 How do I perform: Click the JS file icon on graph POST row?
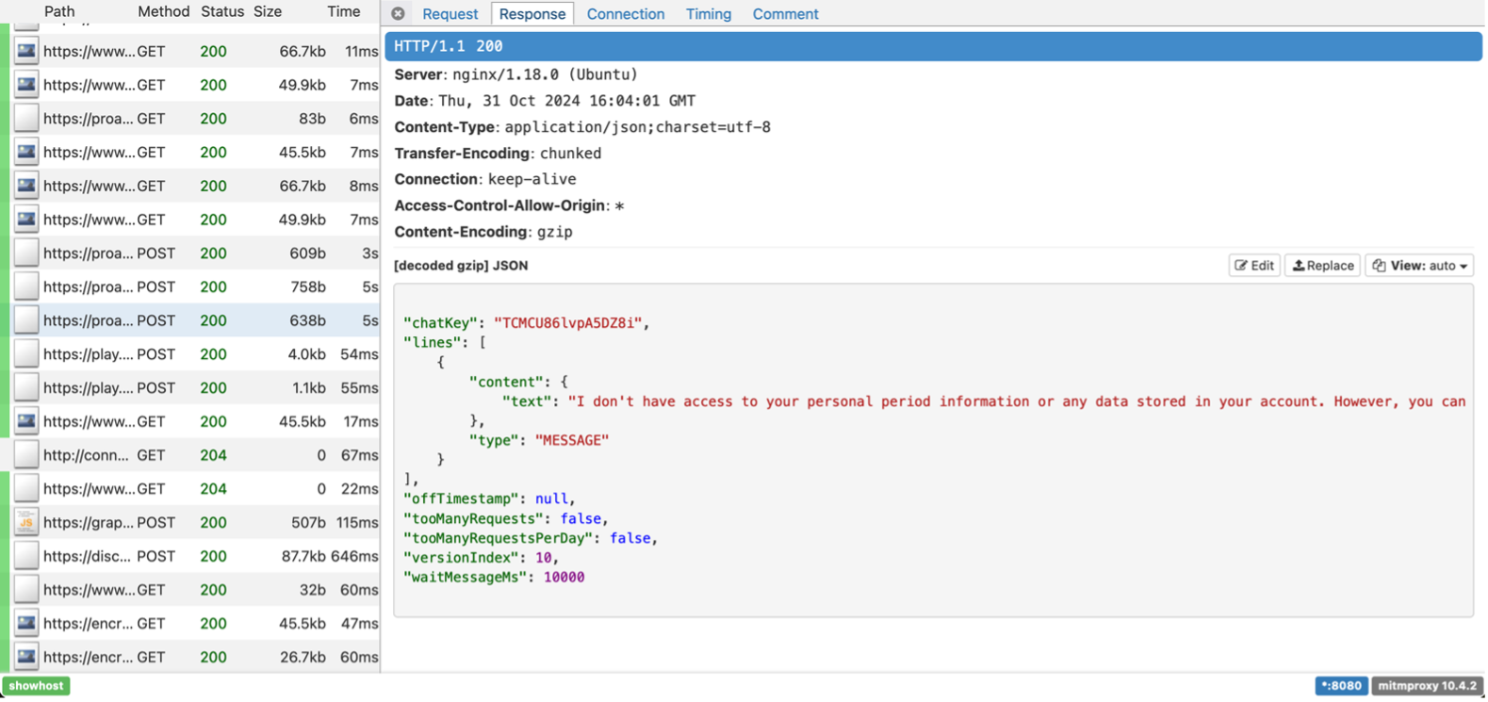26,522
